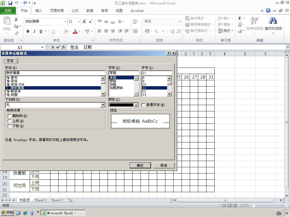Enable the Superscript checkbox
The image size is (290, 217).
(9, 121)
